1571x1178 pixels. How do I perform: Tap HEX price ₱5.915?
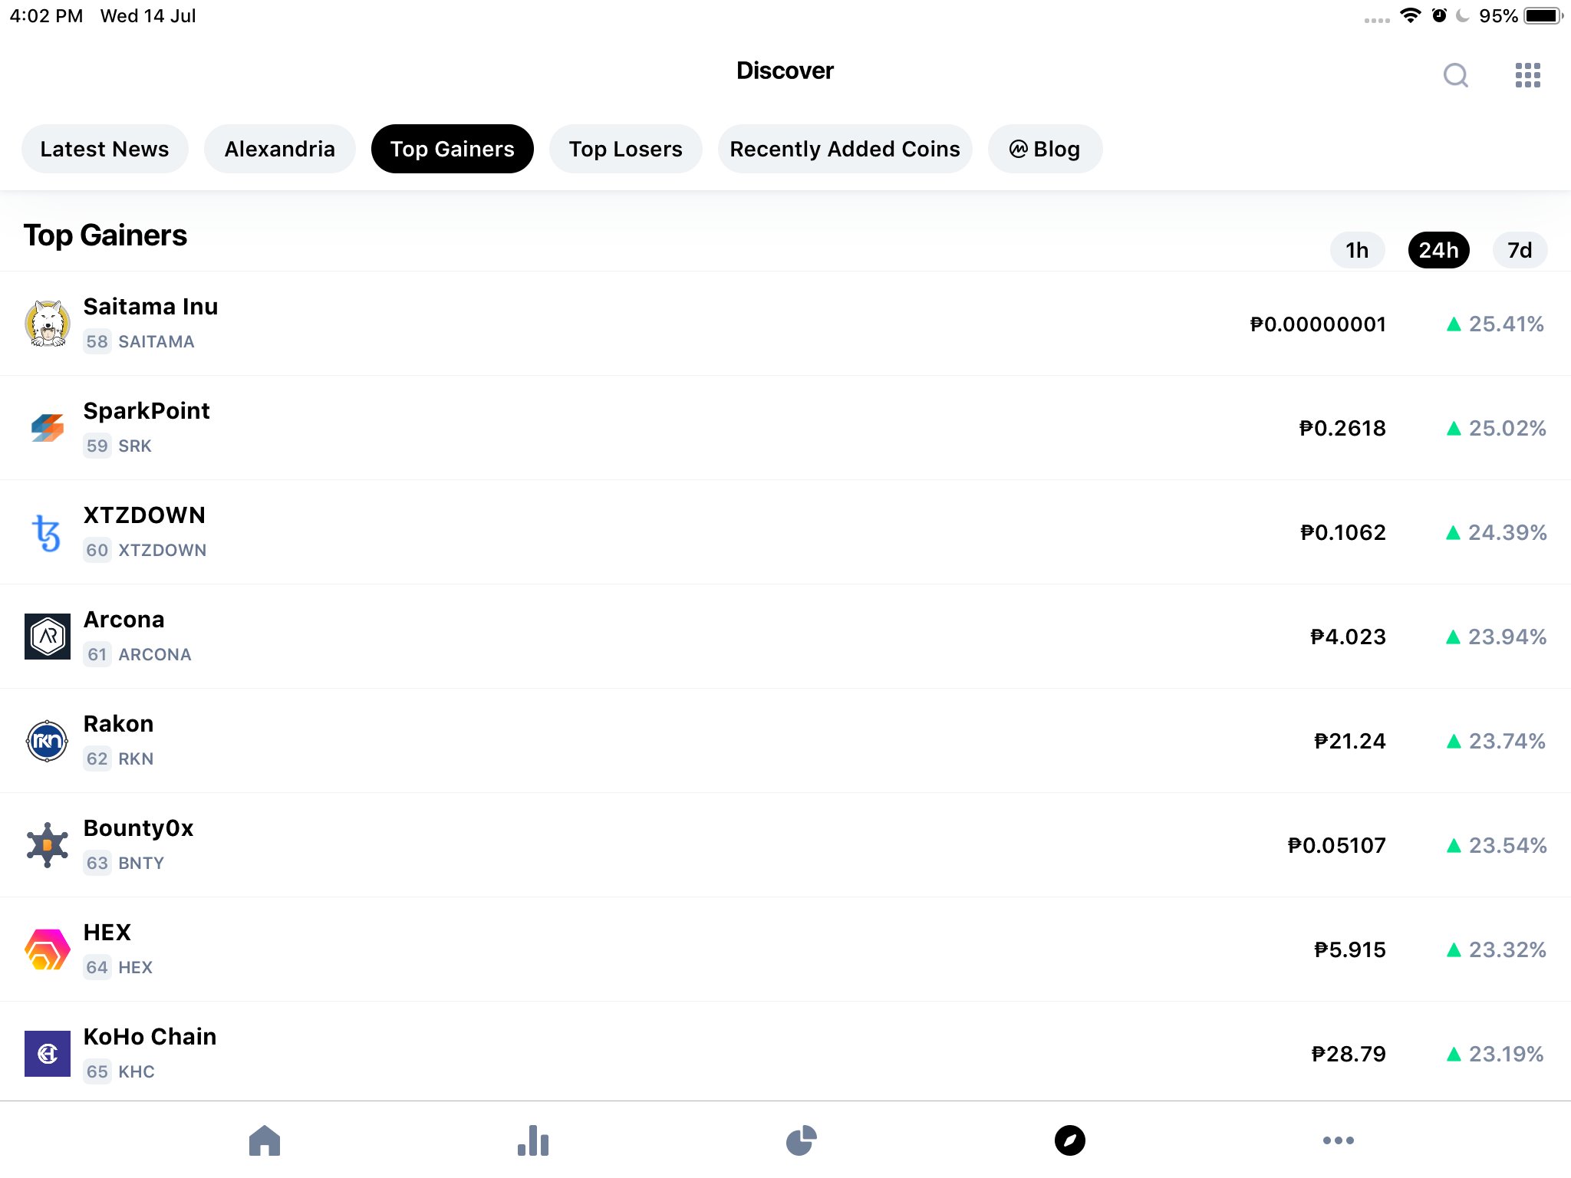[x=1350, y=949]
